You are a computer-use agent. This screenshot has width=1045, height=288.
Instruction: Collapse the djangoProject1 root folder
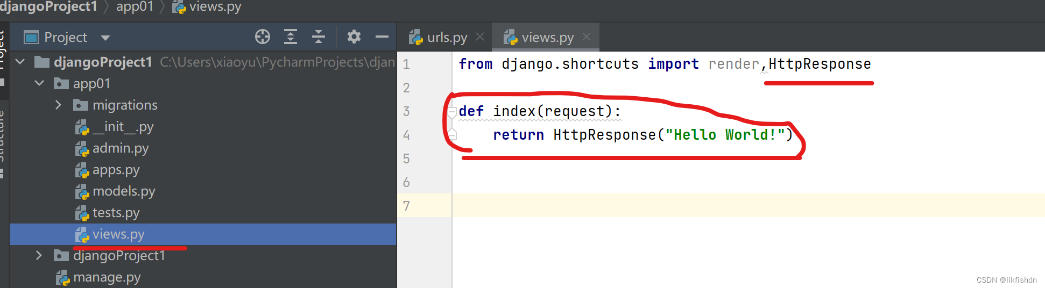[20, 62]
